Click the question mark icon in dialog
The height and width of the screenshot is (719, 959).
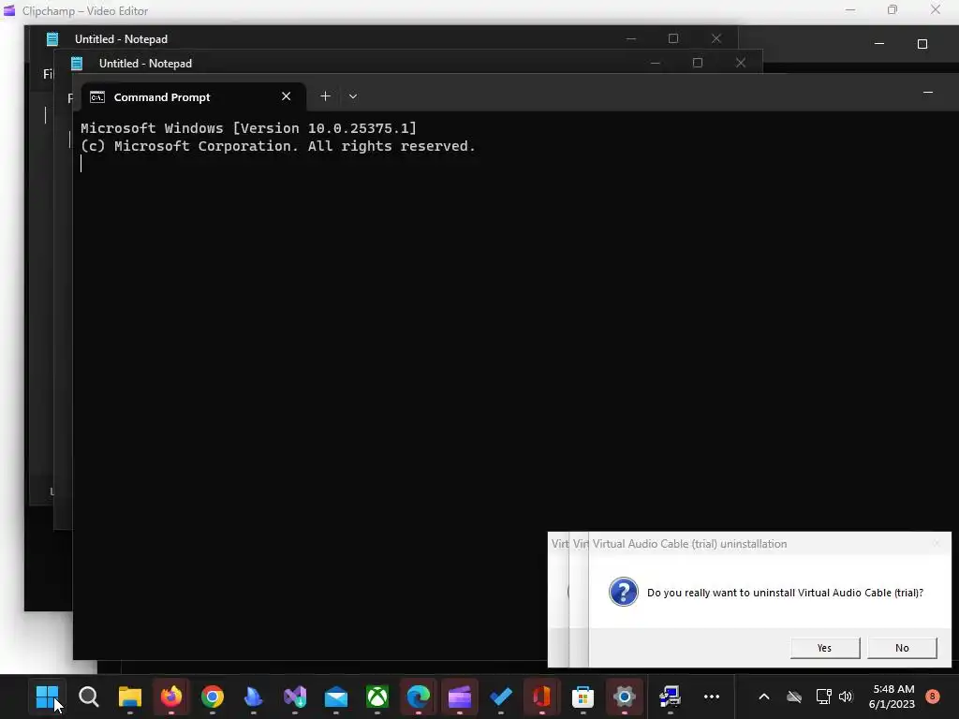[623, 592]
